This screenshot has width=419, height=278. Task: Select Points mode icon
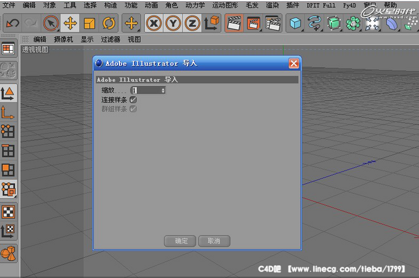(x=8, y=131)
